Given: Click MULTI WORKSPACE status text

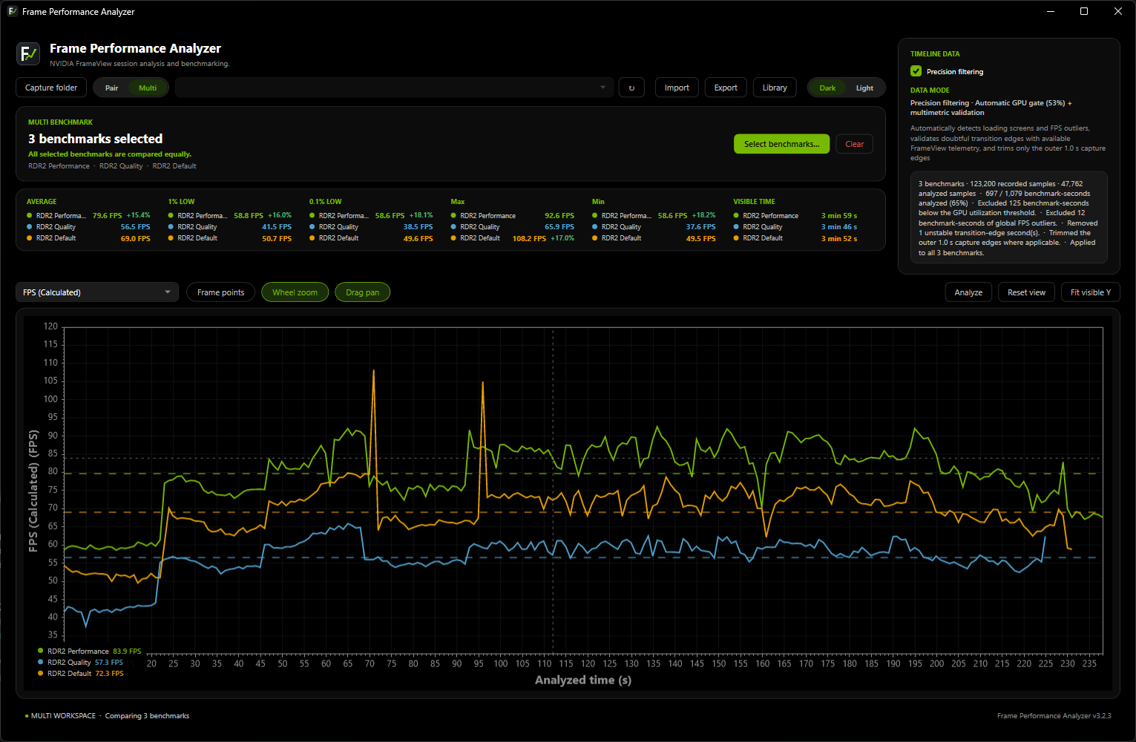Looking at the screenshot, I should pyautogui.click(x=63, y=716).
